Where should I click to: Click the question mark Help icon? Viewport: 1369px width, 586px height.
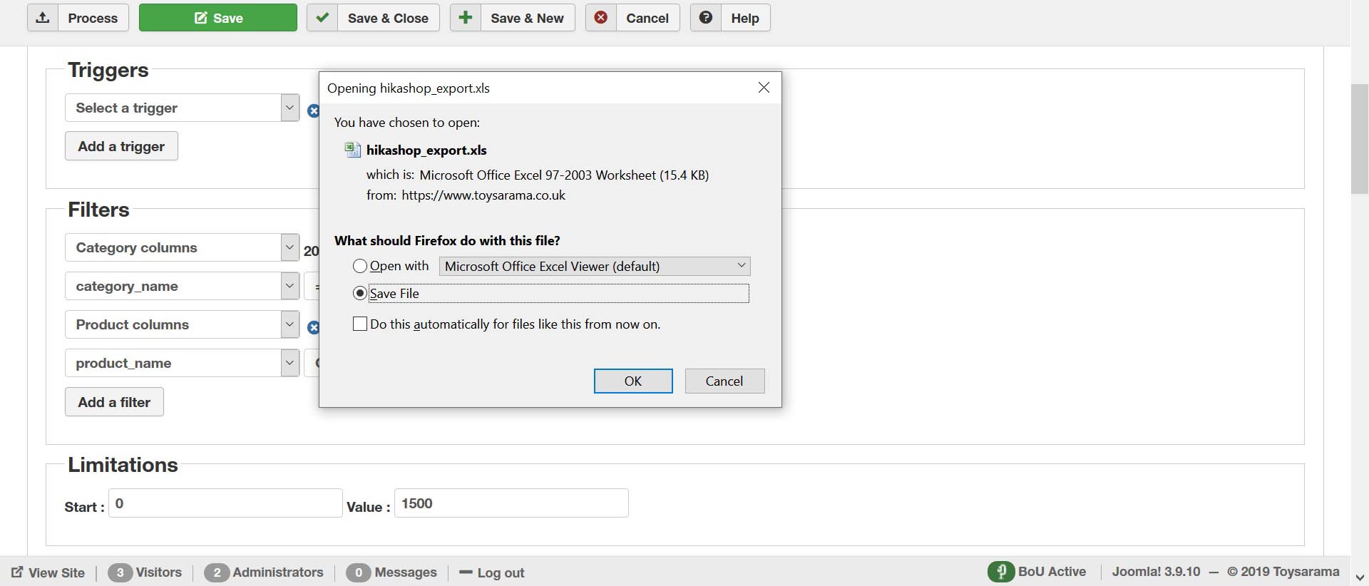click(706, 18)
